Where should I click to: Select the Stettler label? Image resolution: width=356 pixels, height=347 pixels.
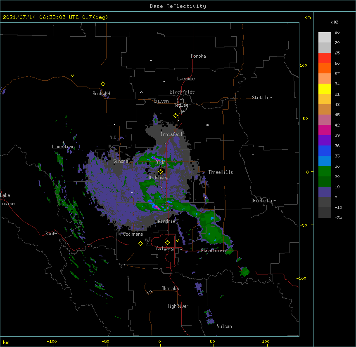(x=262, y=98)
